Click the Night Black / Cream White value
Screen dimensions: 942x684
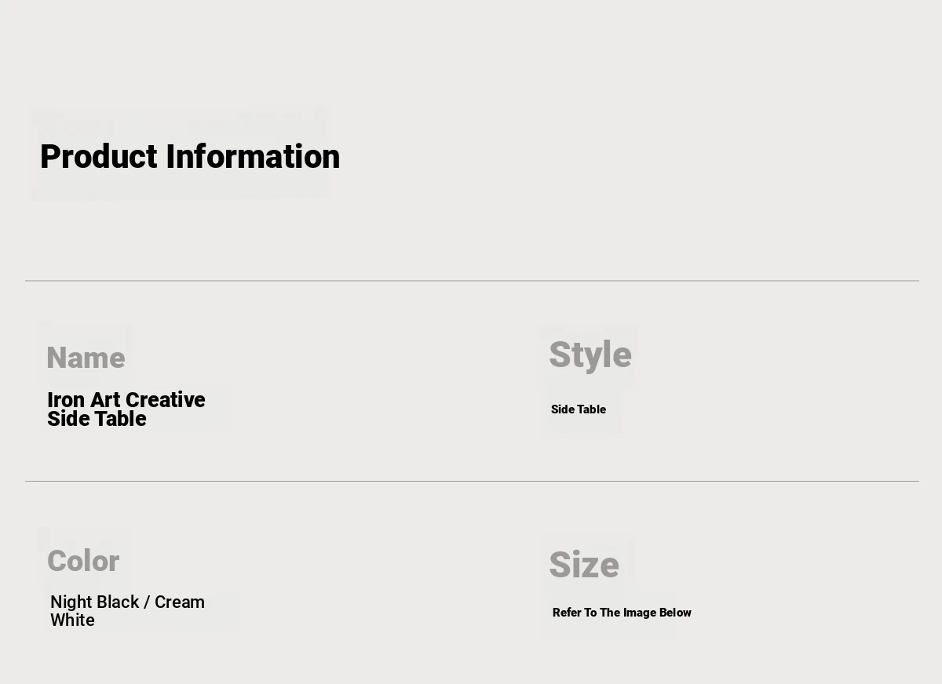127,611
